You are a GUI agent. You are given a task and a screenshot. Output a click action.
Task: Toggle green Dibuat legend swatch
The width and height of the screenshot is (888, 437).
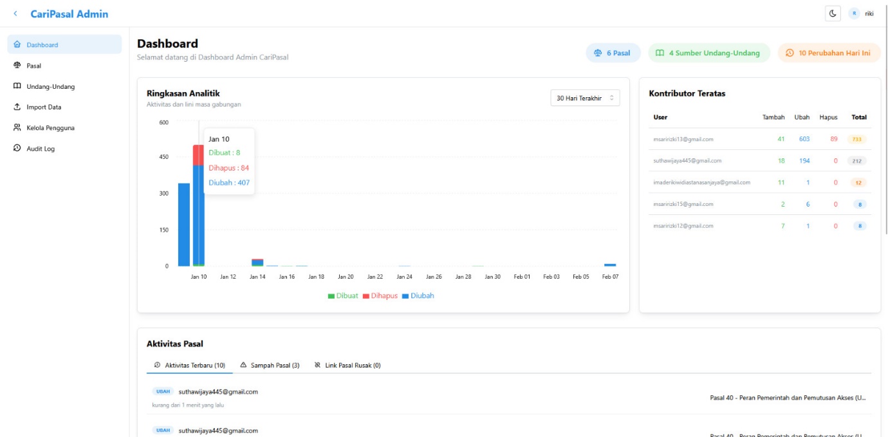pyautogui.click(x=331, y=296)
